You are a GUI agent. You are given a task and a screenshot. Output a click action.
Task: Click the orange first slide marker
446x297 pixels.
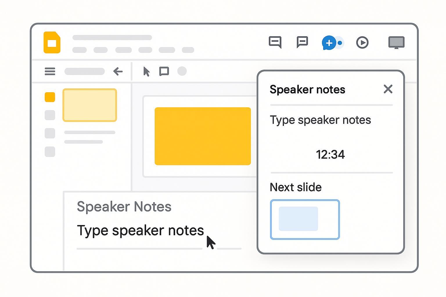pyautogui.click(x=50, y=97)
